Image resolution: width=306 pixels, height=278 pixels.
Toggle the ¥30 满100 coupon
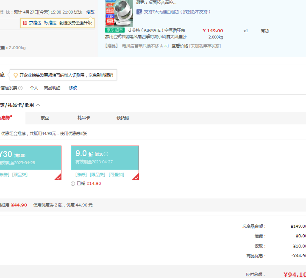(31, 163)
